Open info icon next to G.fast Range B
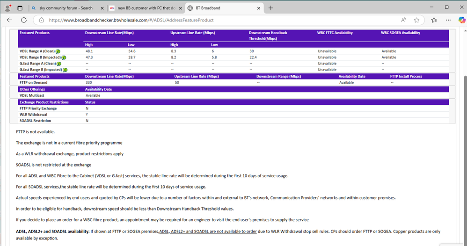The width and height of the screenshot is (467, 246). click(65, 69)
